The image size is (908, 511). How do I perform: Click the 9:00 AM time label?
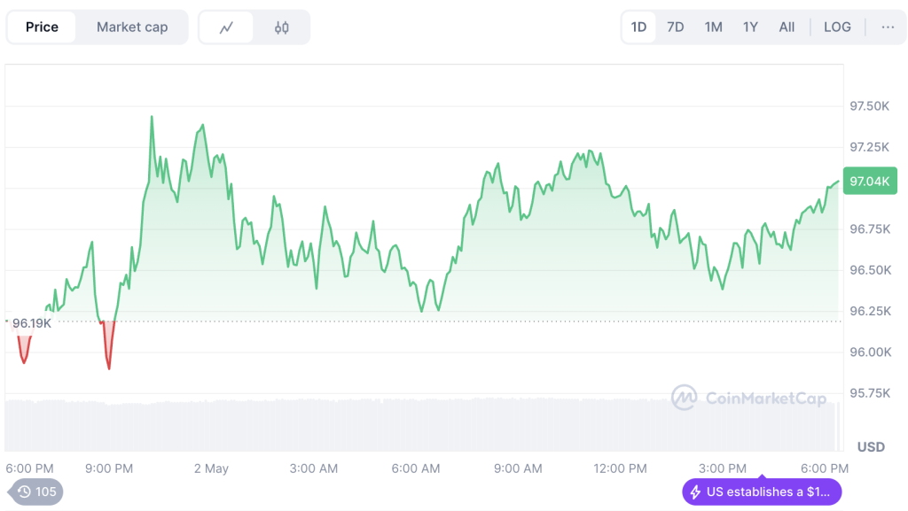[x=518, y=468]
